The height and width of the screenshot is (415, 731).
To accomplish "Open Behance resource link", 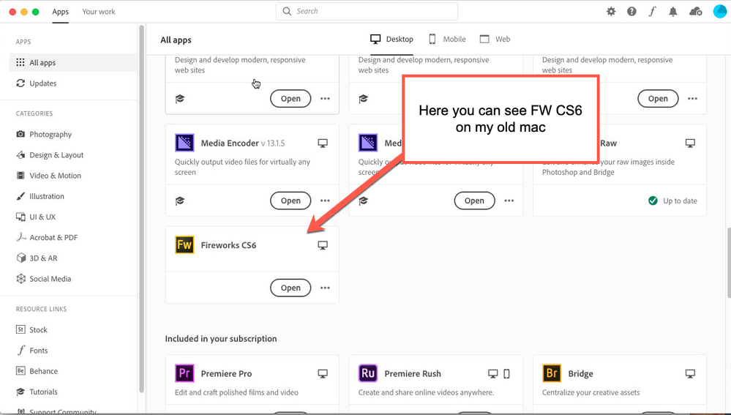I will (37, 371).
